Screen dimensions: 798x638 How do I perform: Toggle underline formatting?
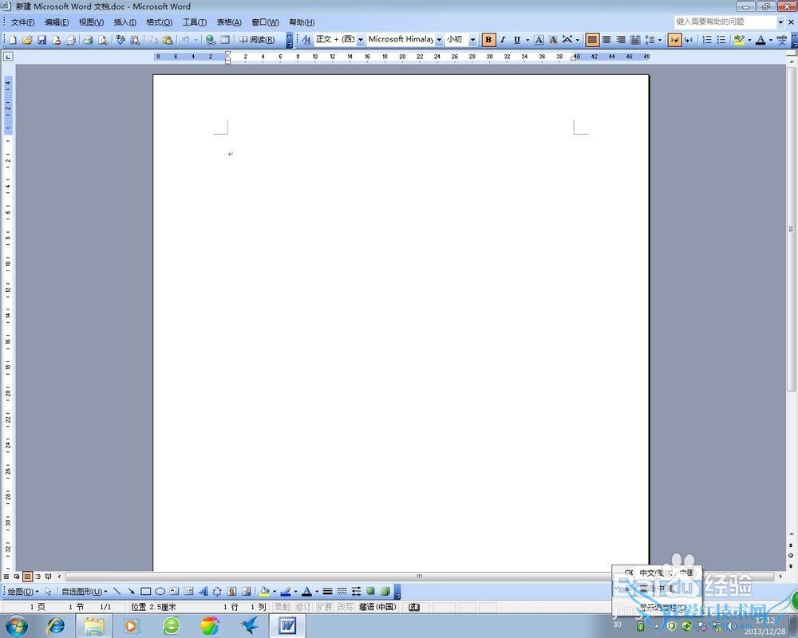tap(516, 40)
